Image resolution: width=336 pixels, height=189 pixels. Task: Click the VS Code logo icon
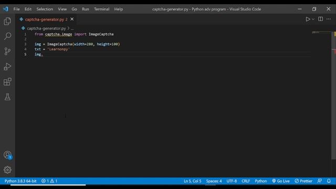[6, 9]
